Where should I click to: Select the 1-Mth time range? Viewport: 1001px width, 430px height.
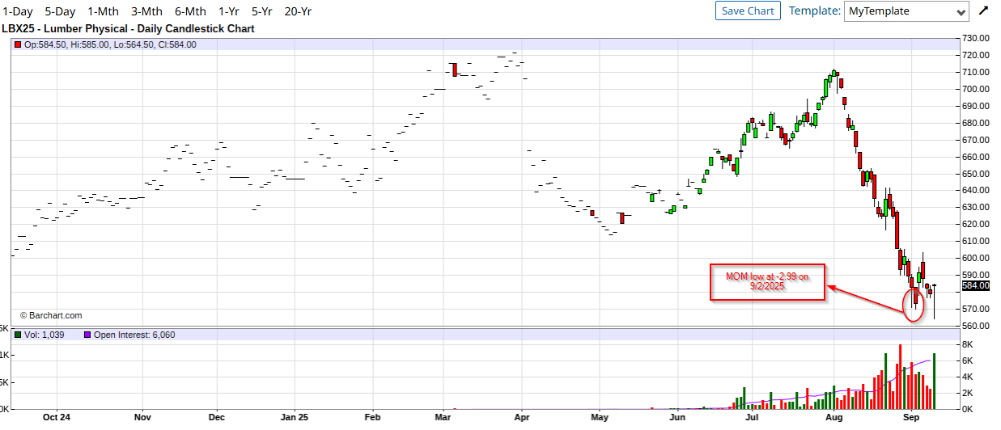[103, 11]
